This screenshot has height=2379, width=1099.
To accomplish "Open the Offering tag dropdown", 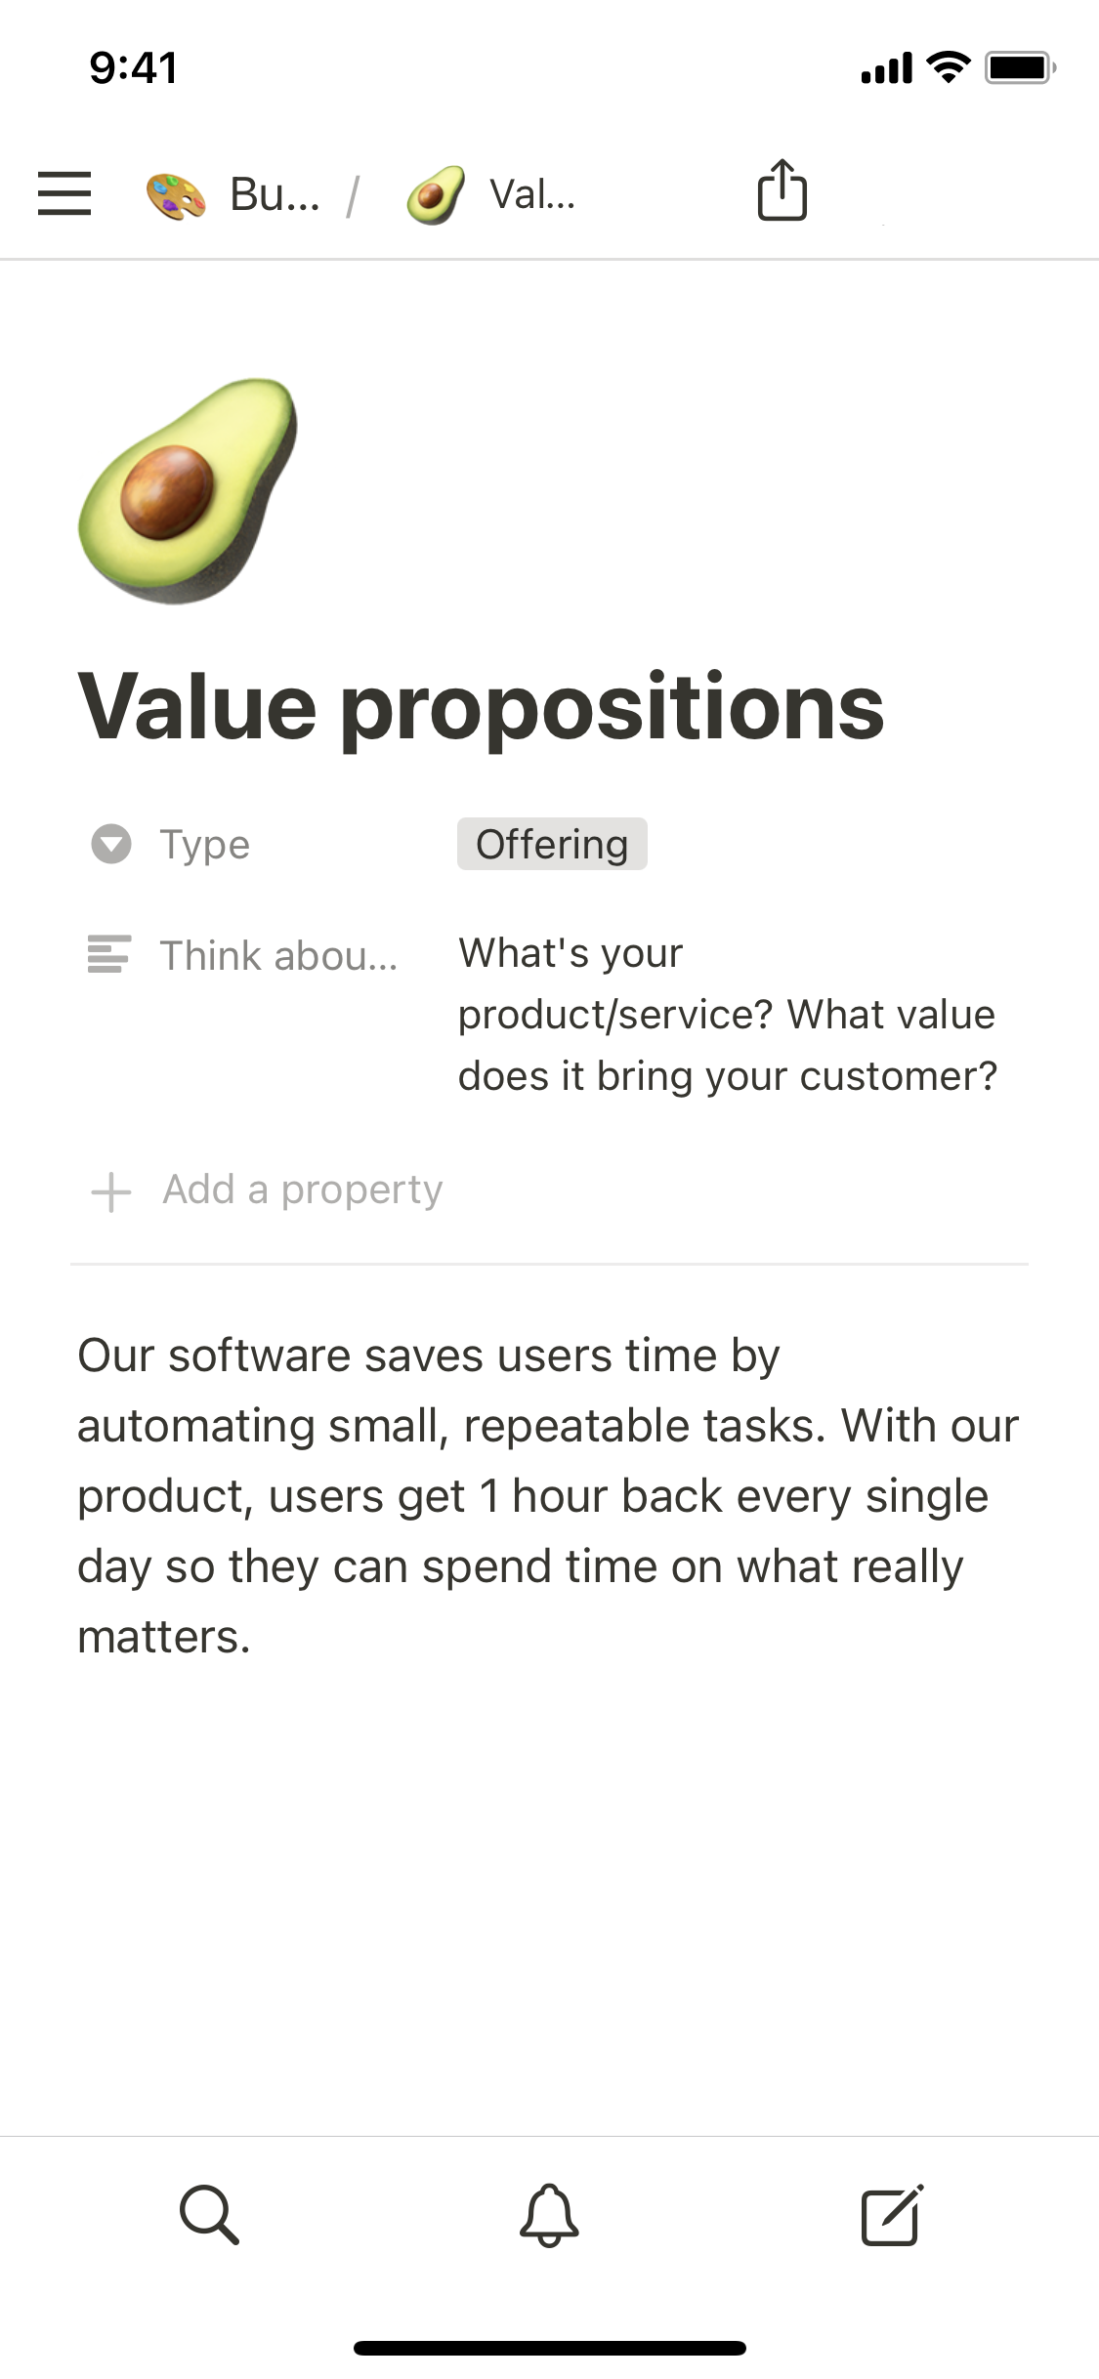I will pos(552,845).
